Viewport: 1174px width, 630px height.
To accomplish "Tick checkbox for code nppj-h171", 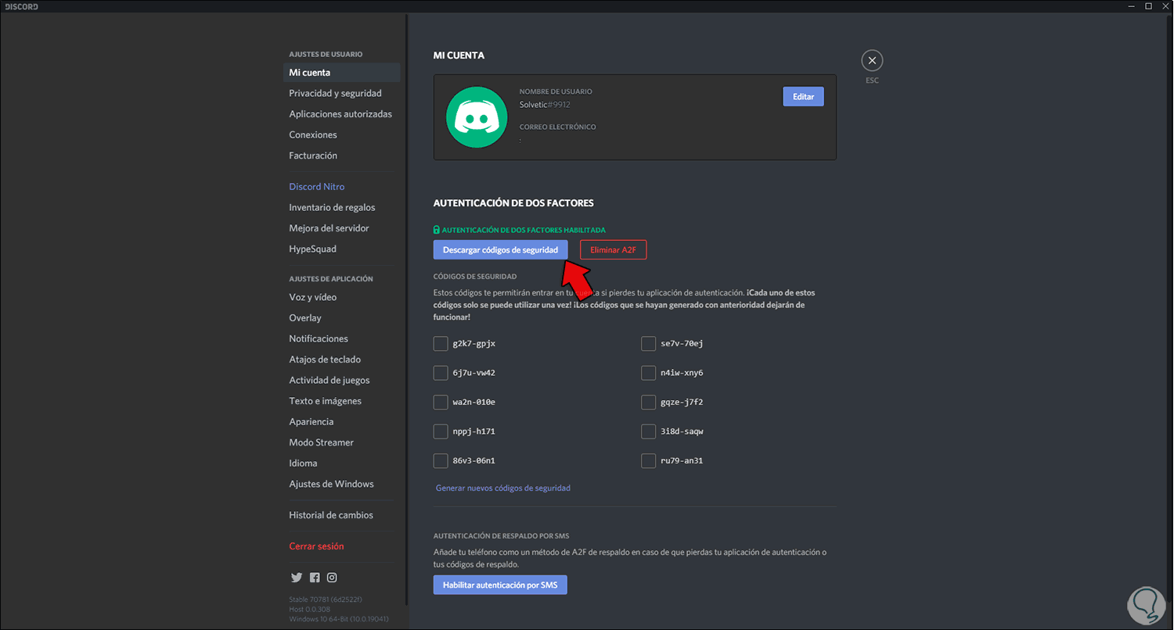I will click(x=441, y=431).
